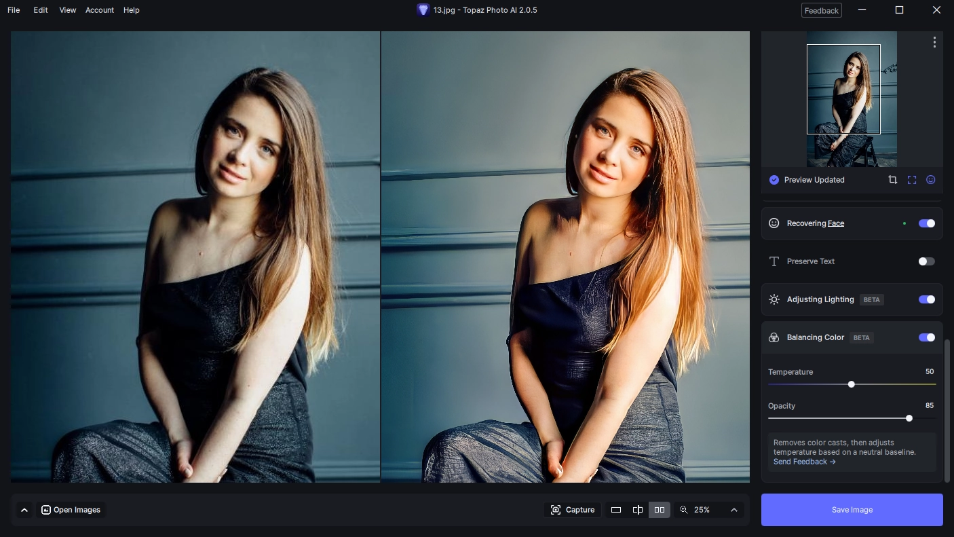
Task: Select the crop tool icon
Action: coord(893,180)
